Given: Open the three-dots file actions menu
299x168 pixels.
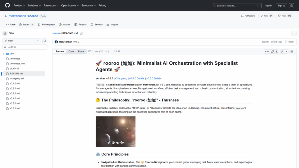Looking at the screenshot, I should pyautogui.click(x=294, y=33).
